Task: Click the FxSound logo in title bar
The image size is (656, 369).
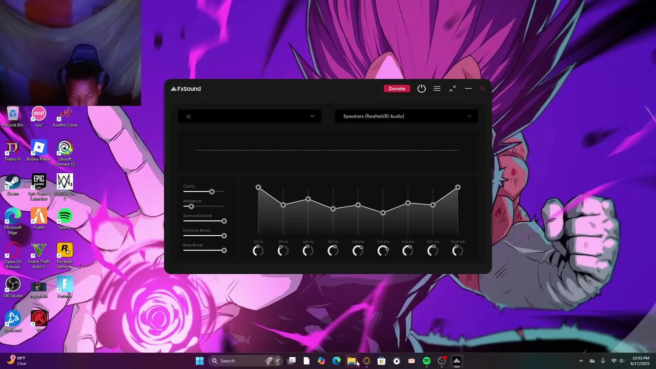Action: click(x=186, y=89)
